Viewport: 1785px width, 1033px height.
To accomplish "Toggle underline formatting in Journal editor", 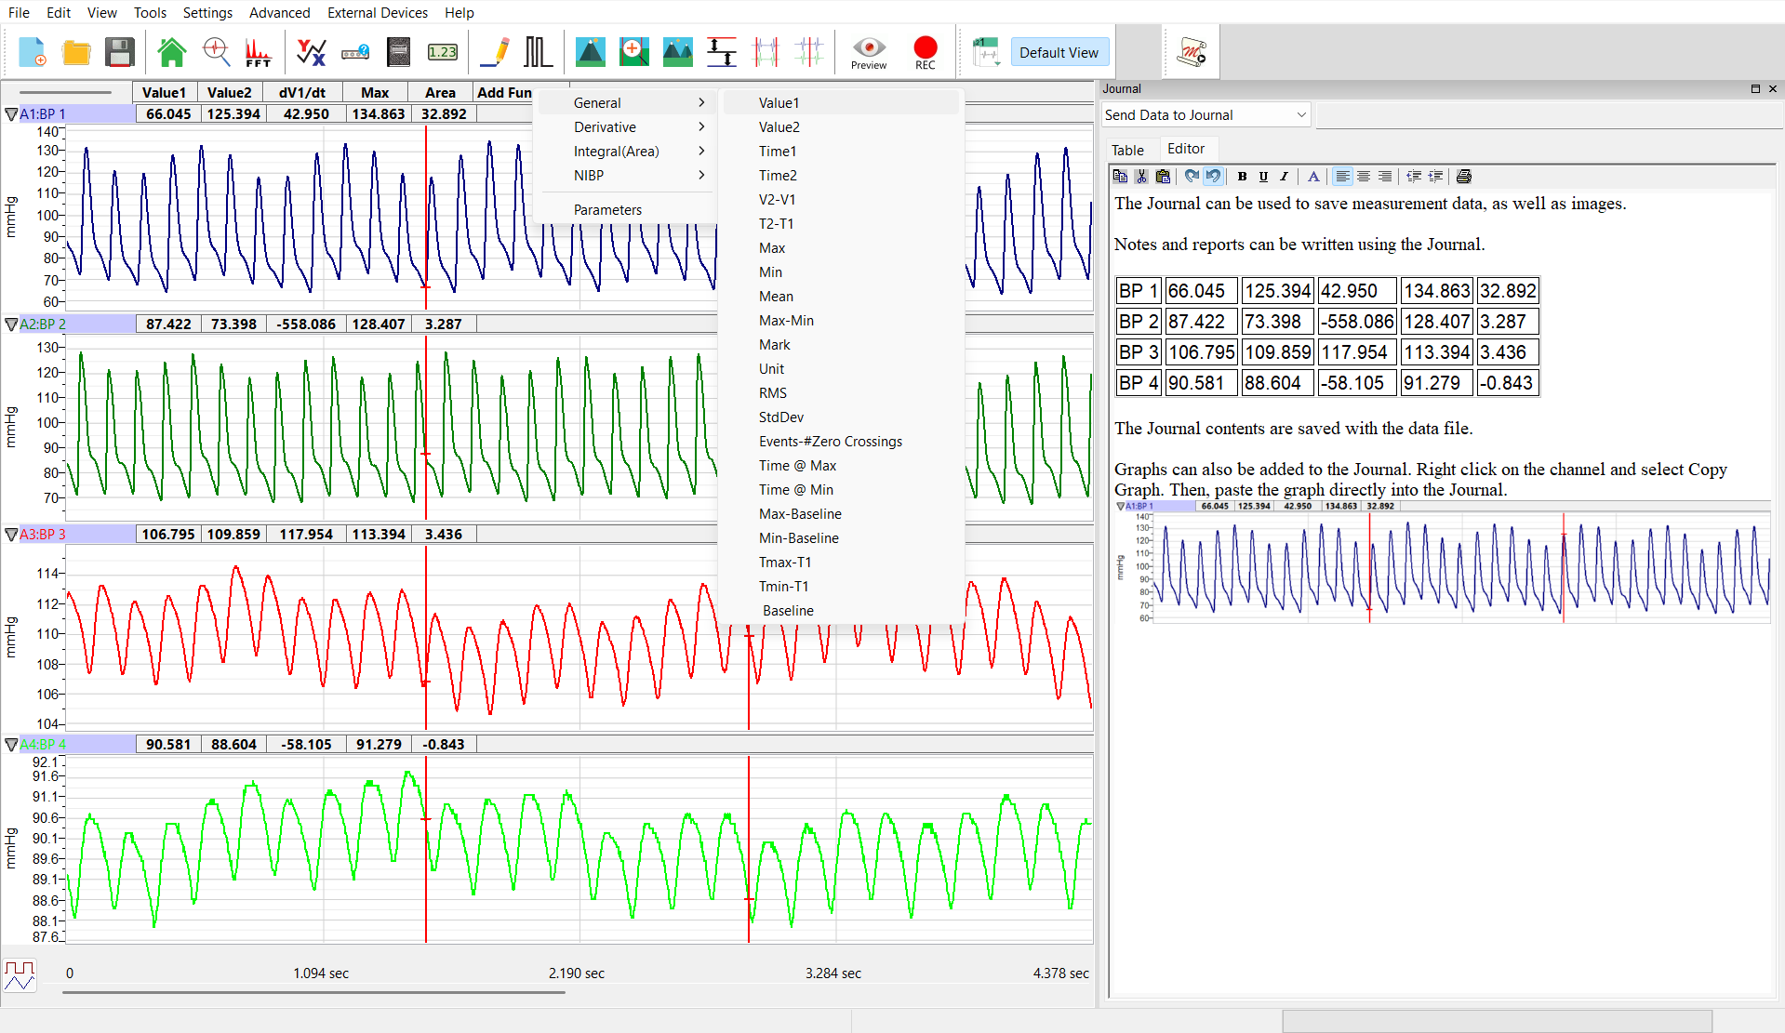I will (1263, 176).
